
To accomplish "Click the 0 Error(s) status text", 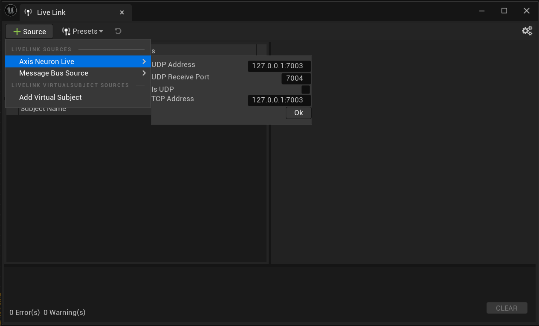I will point(25,312).
